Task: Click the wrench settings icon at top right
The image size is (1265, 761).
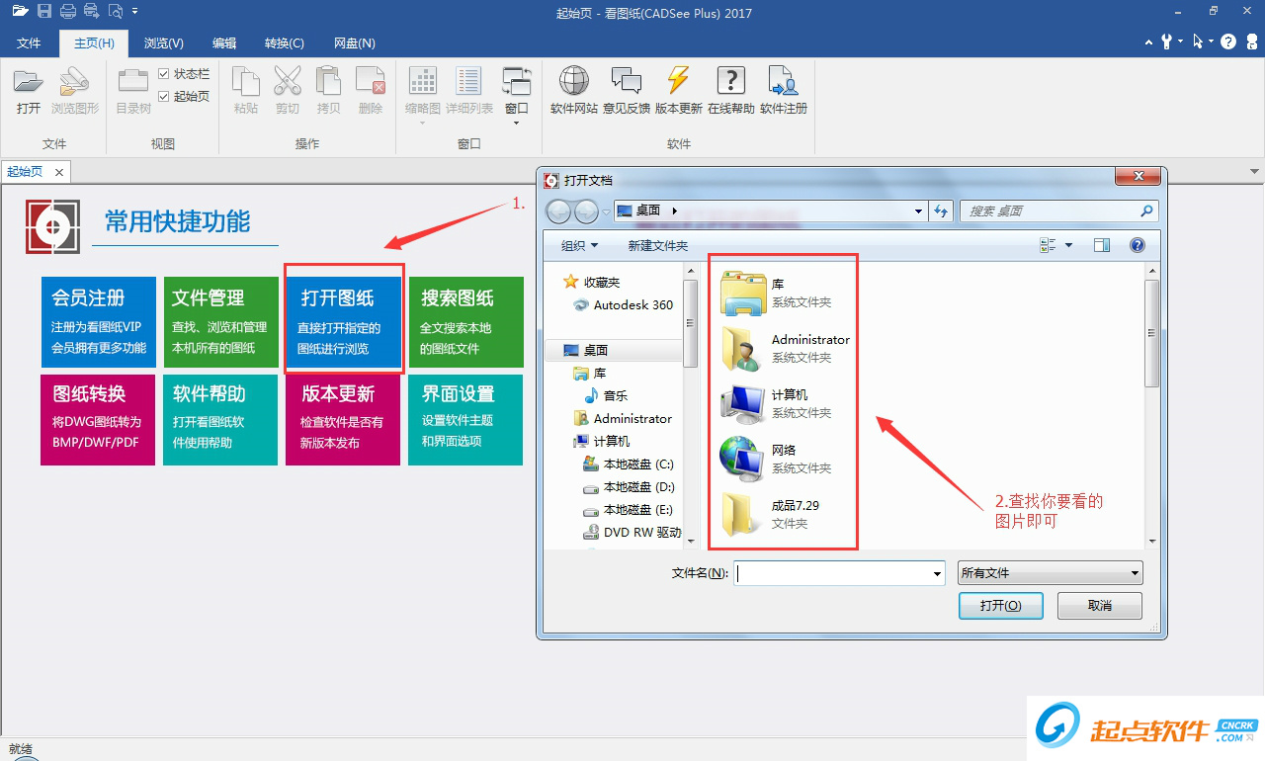Action: coord(1166,42)
